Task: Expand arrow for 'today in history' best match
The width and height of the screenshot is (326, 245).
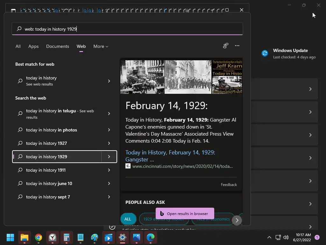Action: [x=109, y=81]
